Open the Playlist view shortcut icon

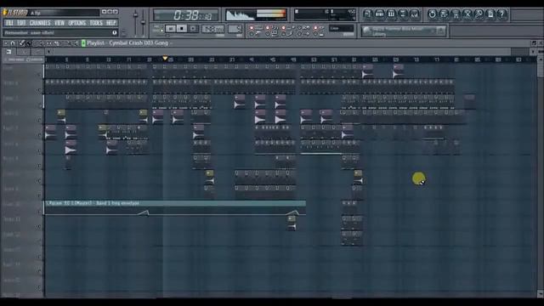click(368, 14)
